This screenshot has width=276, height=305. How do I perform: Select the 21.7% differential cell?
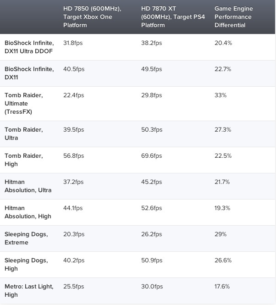coord(223,182)
